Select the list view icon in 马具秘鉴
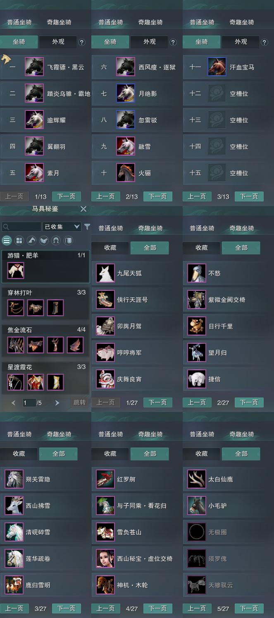 coord(7,240)
